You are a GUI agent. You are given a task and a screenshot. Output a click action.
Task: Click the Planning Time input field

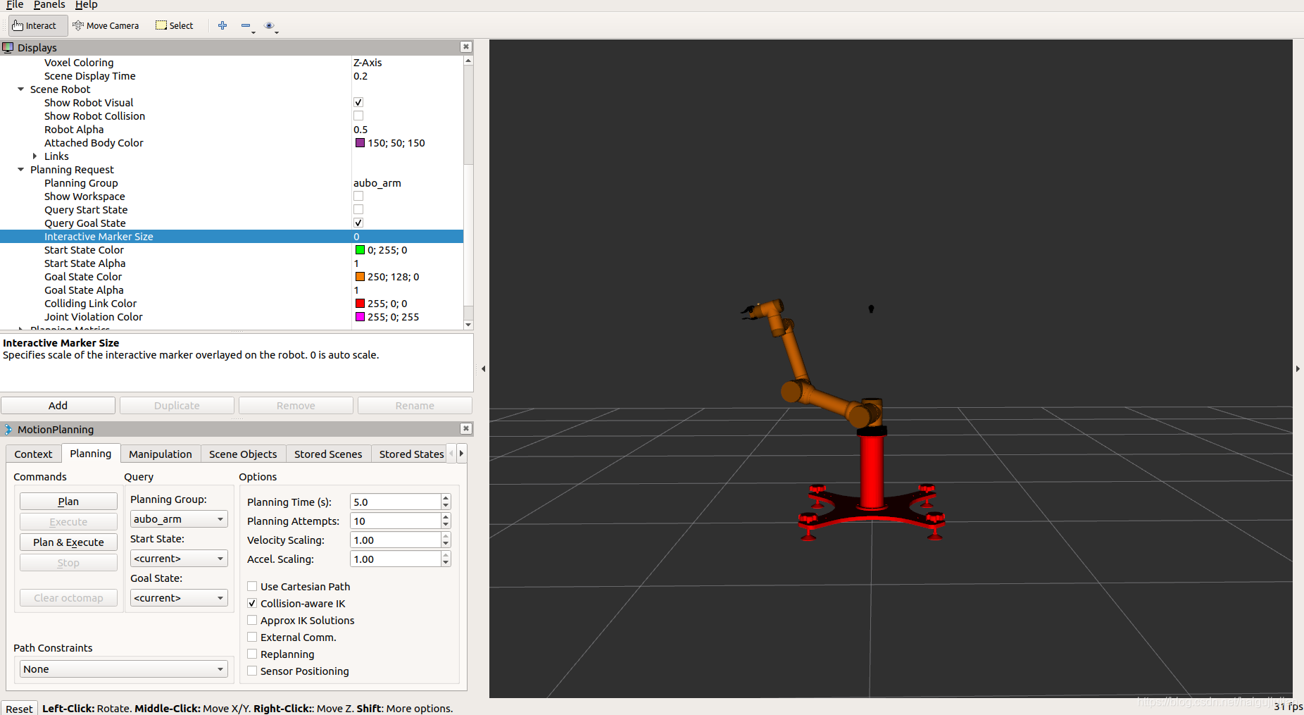coord(395,502)
